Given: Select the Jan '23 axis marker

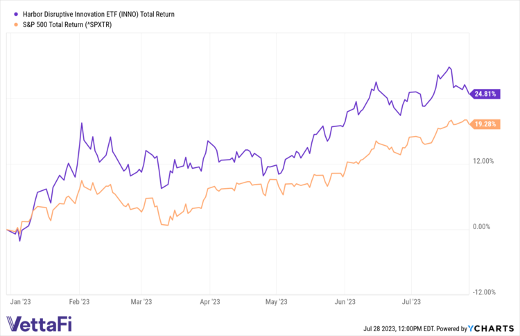Looking at the screenshot, I should (x=21, y=302).
